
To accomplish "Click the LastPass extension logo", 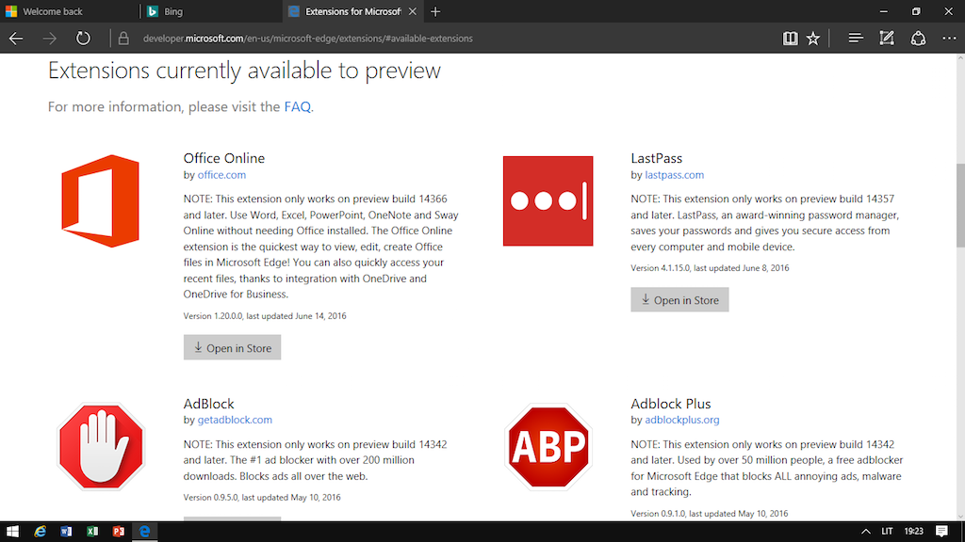I will click(x=548, y=201).
